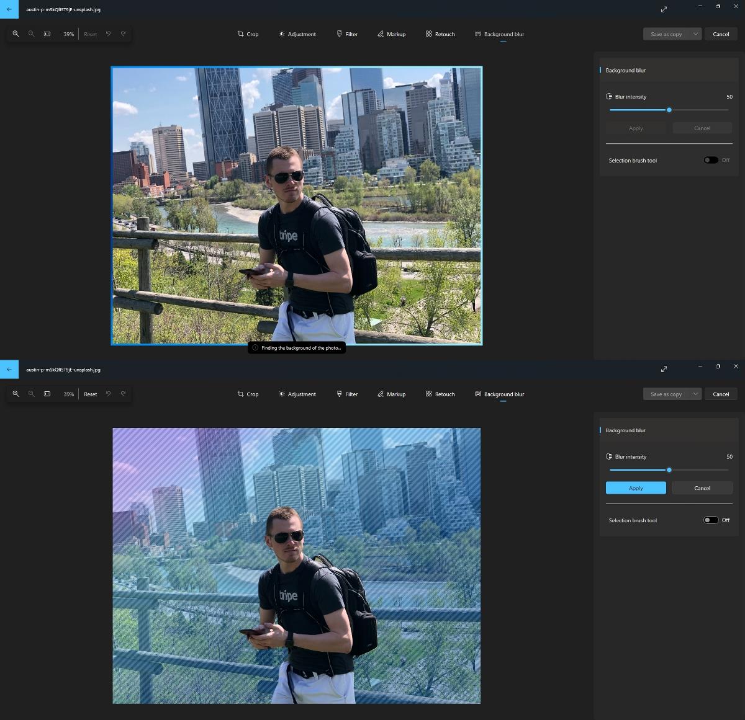
Task: Toggle the fullscreen view icon
Action: [664, 9]
